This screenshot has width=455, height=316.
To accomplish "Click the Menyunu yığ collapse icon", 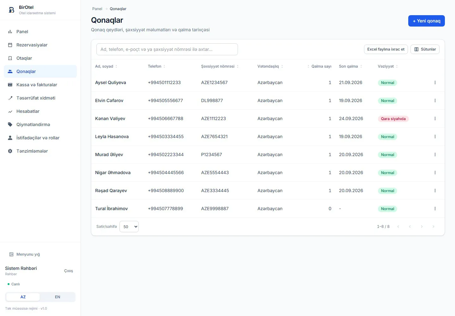I will click(x=11, y=254).
